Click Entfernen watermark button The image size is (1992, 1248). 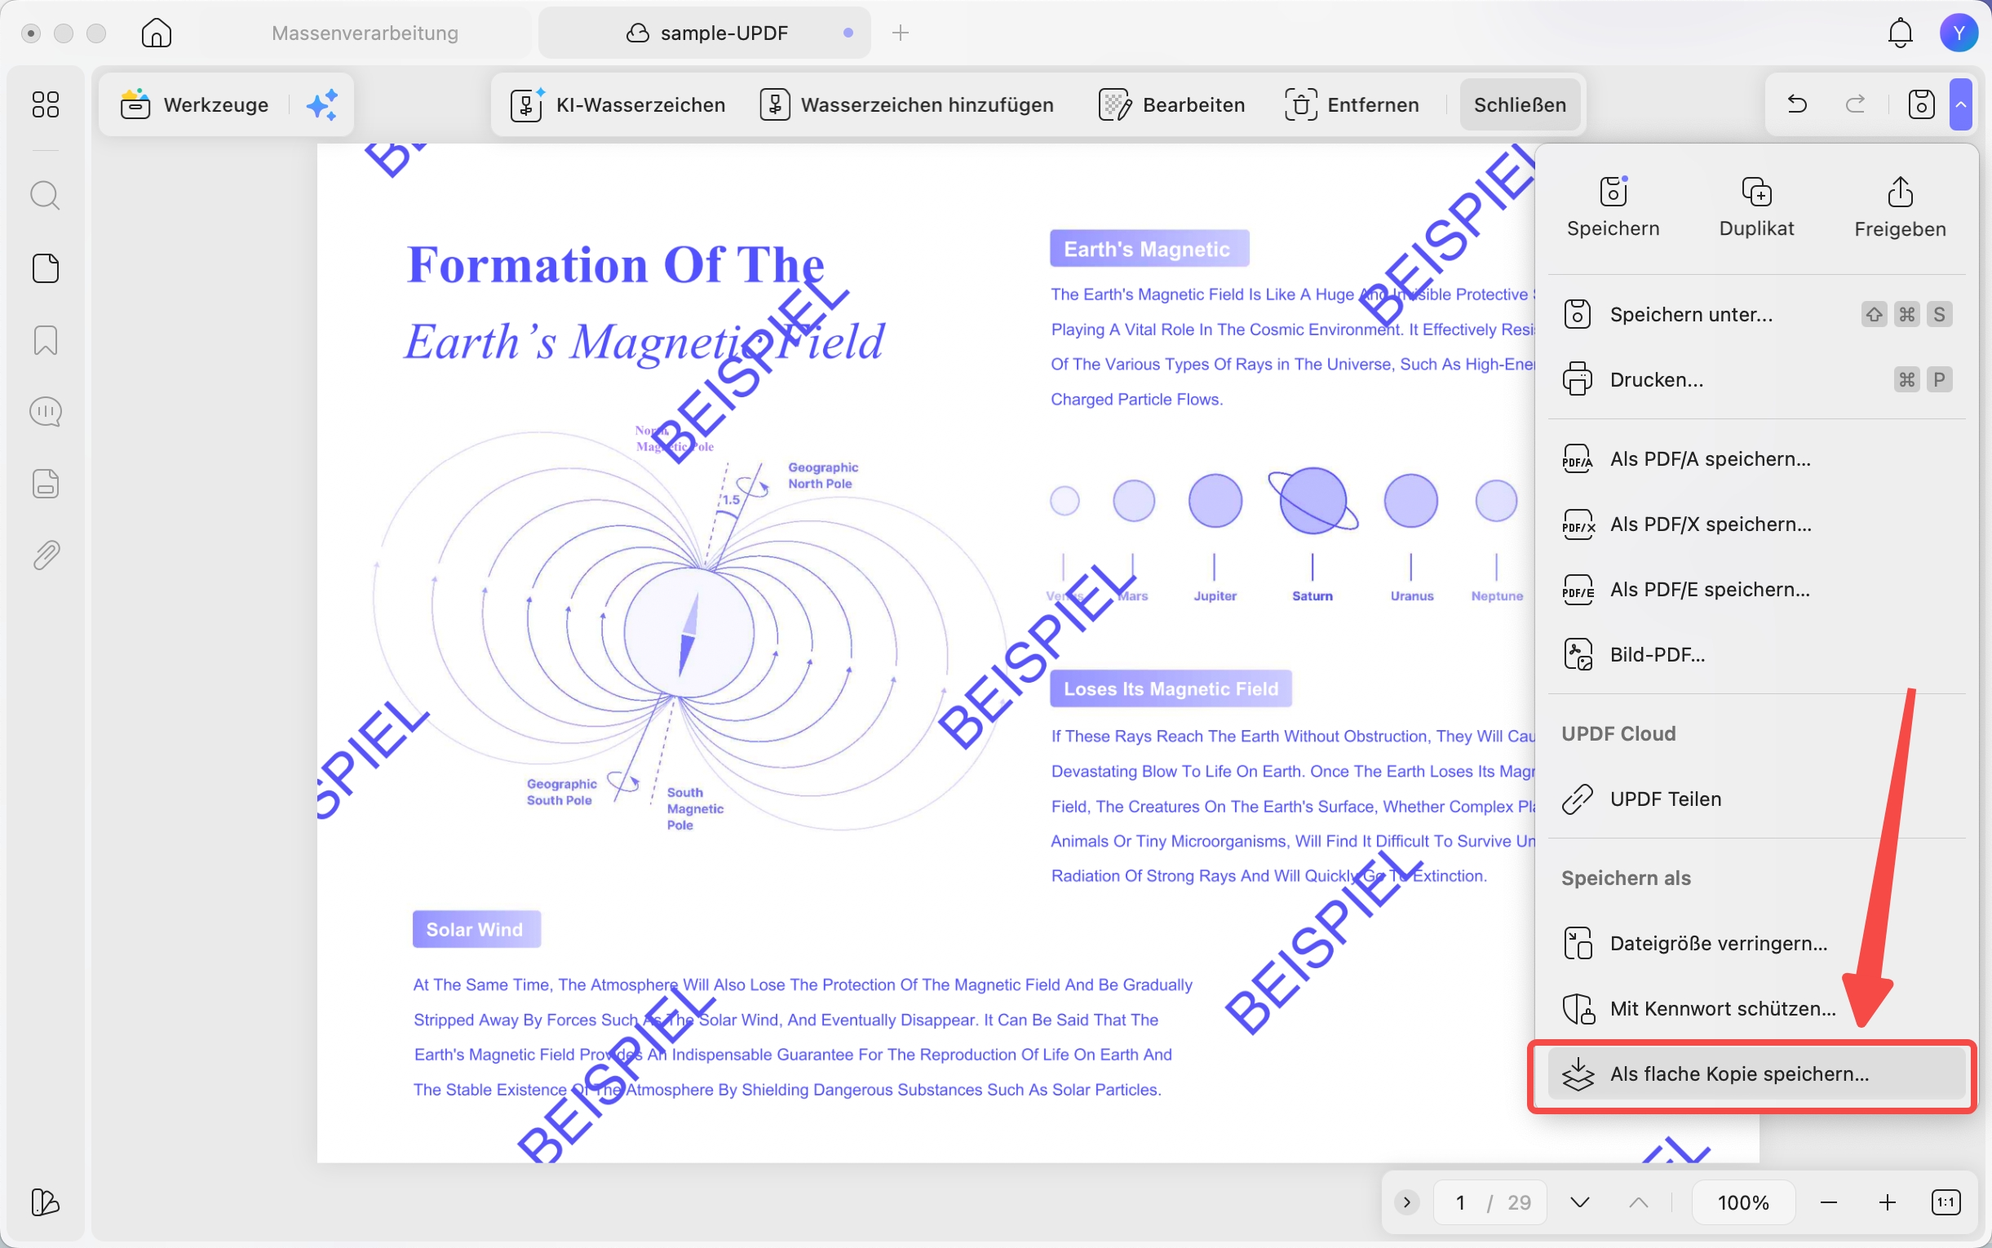pyautogui.click(x=1352, y=105)
